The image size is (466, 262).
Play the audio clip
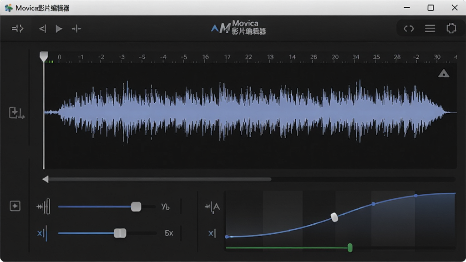[x=59, y=29]
